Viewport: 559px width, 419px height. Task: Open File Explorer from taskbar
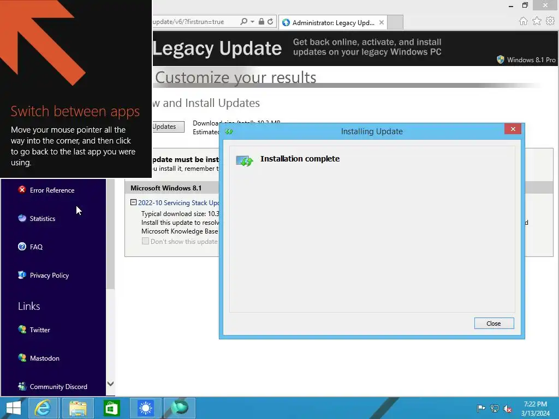tap(78, 408)
